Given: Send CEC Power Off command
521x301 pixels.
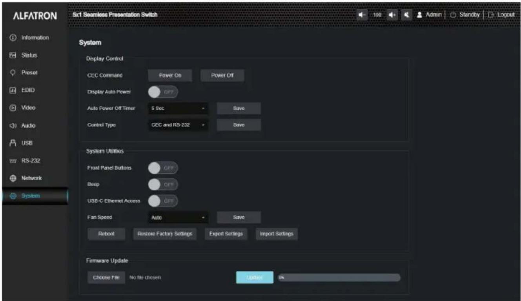Looking at the screenshot, I should tap(222, 76).
